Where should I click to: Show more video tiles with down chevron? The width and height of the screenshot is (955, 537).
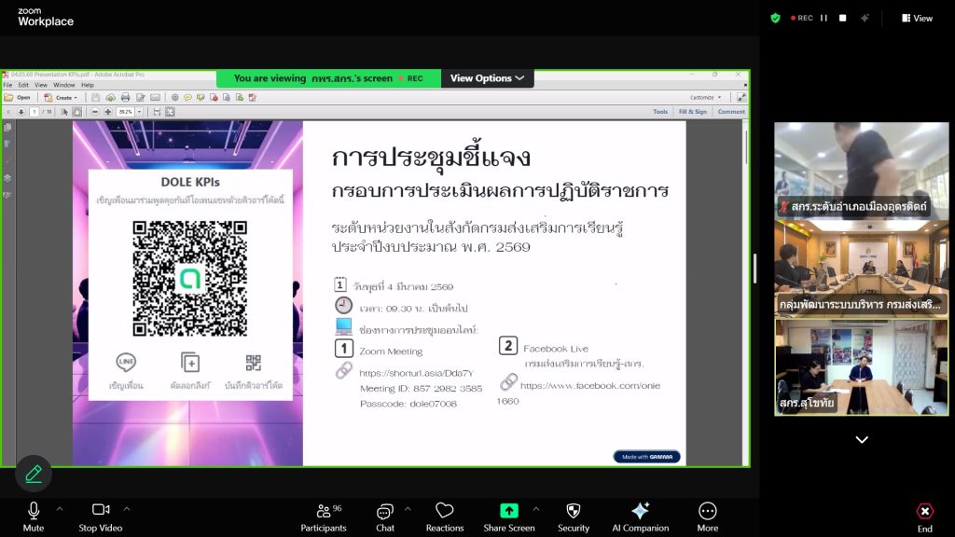point(861,440)
